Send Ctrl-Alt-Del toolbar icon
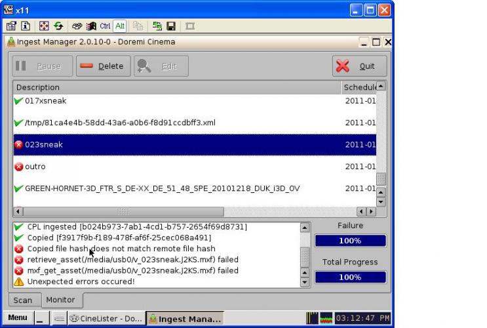 coord(77,26)
